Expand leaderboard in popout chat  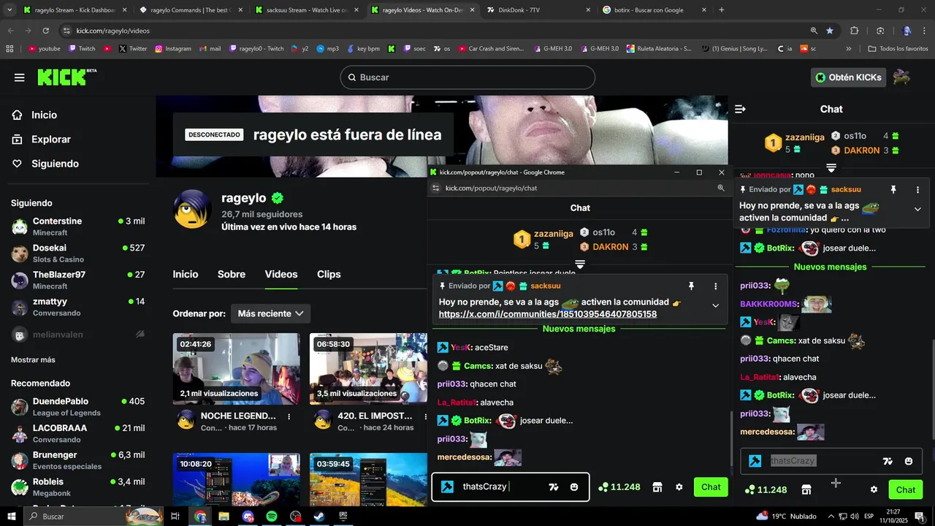580,264
